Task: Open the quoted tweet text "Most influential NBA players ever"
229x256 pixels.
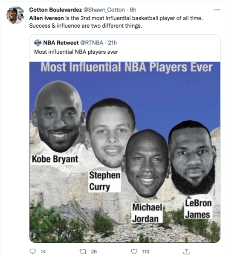Action: (x=76, y=52)
